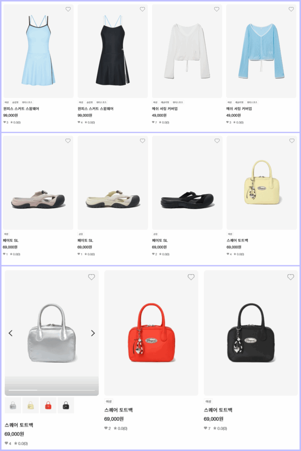This screenshot has width=301, height=451.
Task: Favorite the beige sandal
Action: coord(143,141)
